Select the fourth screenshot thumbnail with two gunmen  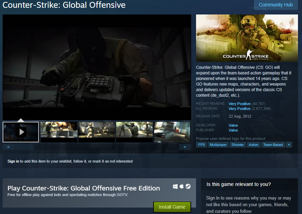[x=135, y=132]
